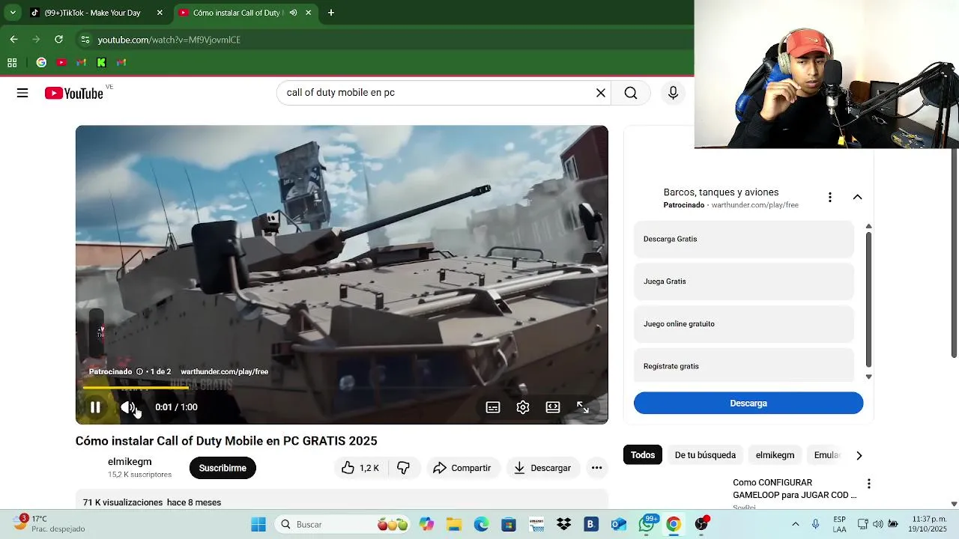This screenshot has height=539, width=959.
Task: Click the ad progress bar in the player
Action: coord(342,388)
